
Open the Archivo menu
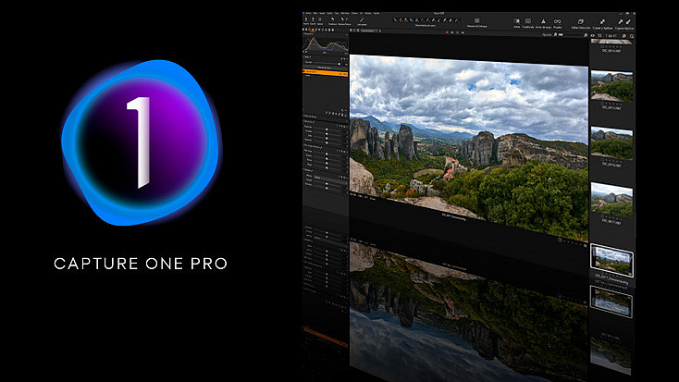[x=308, y=14]
